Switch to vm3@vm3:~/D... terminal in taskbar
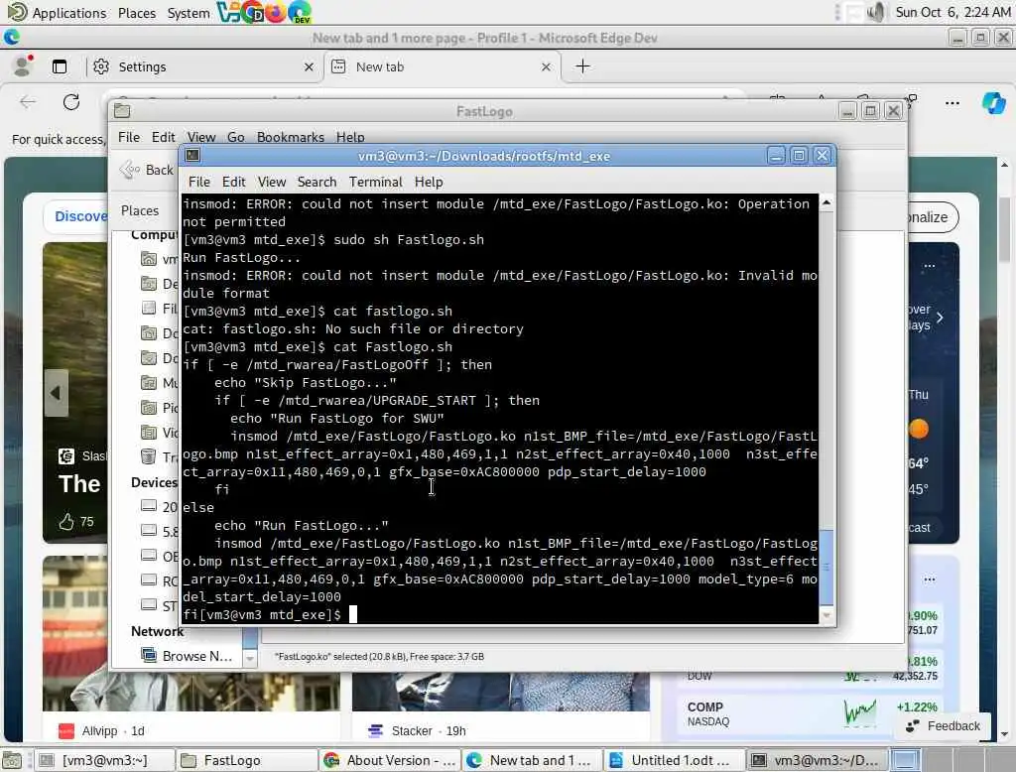This screenshot has height=772, width=1016. [x=818, y=760]
